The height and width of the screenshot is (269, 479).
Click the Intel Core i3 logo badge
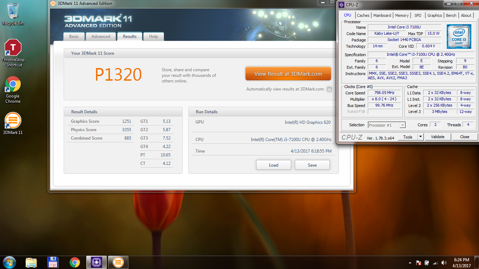459,36
